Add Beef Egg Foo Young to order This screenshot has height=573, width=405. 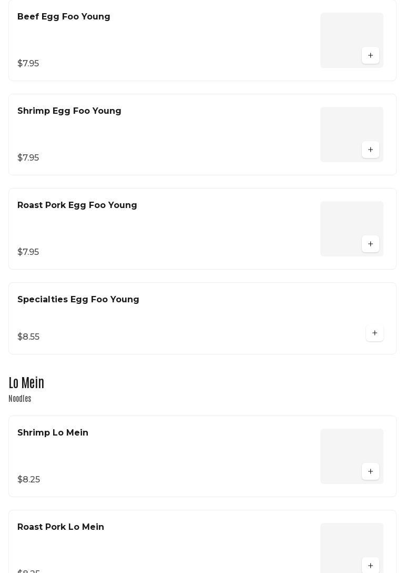click(370, 56)
